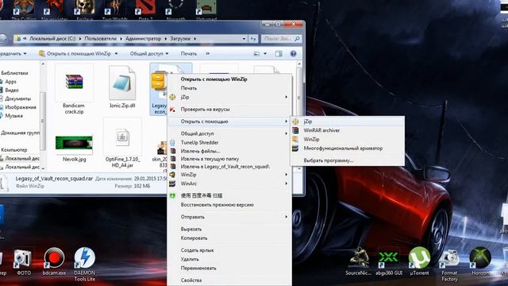Click Открыть с помощью WinZip in context menu
This screenshot has width=508, height=286.
pos(229,79)
